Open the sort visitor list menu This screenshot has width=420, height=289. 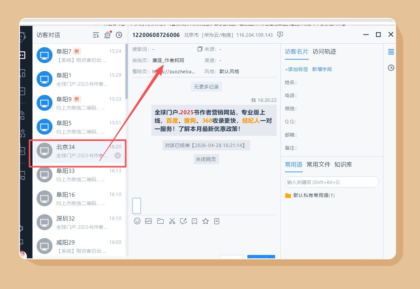tap(96, 35)
